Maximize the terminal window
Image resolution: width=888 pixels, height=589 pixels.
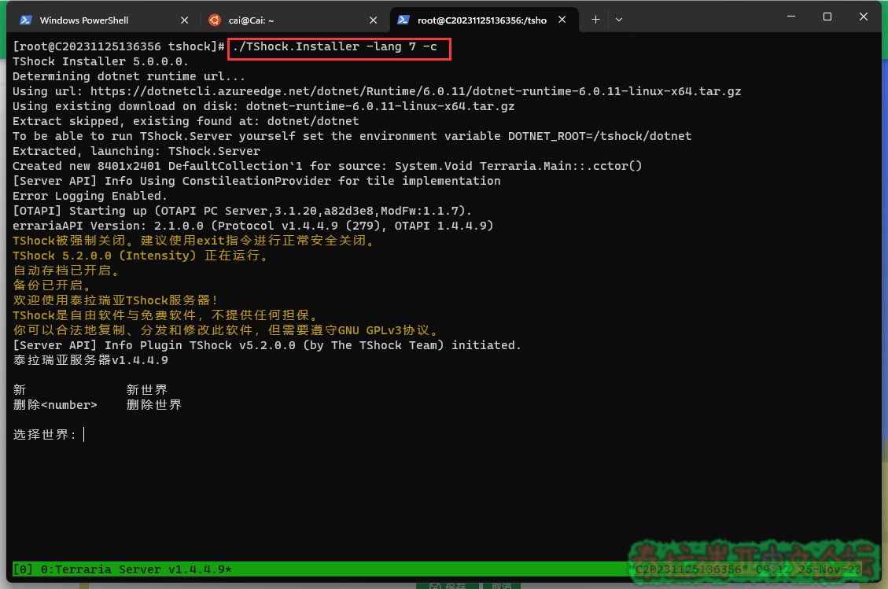click(827, 17)
